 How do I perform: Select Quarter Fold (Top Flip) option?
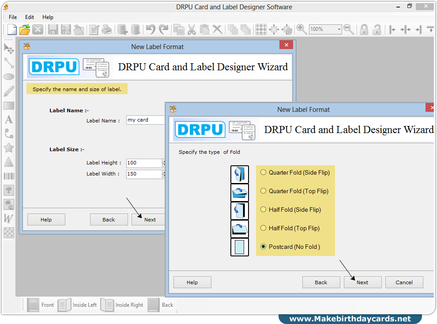click(x=294, y=191)
